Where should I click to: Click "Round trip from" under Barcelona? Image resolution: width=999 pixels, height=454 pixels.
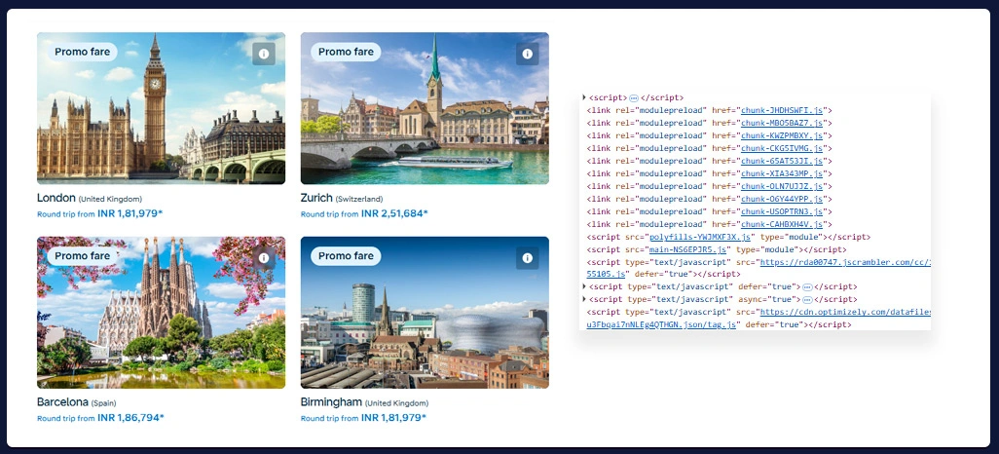pos(65,418)
